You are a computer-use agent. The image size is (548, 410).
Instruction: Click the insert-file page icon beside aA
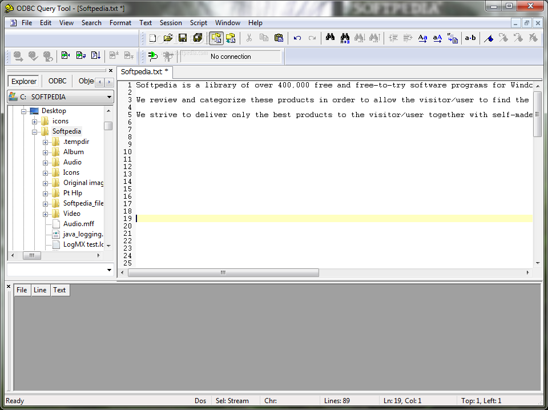(453, 38)
